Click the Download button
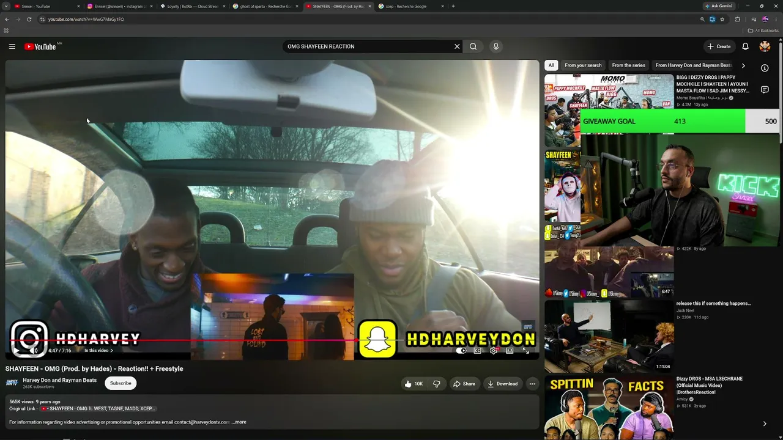783x440 pixels. pos(502,384)
